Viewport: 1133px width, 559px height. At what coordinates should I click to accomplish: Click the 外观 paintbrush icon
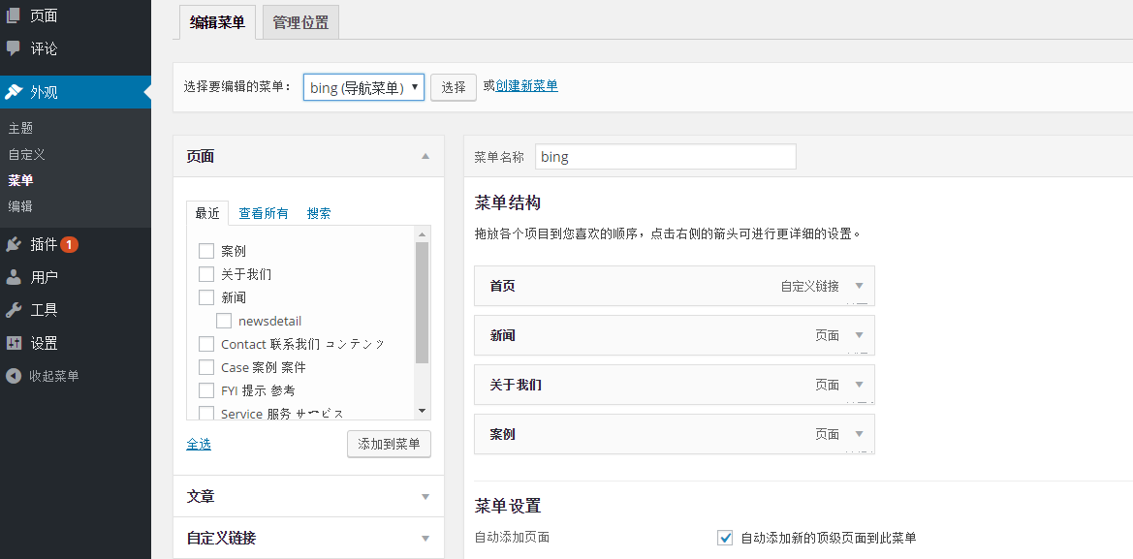pyautogui.click(x=16, y=91)
